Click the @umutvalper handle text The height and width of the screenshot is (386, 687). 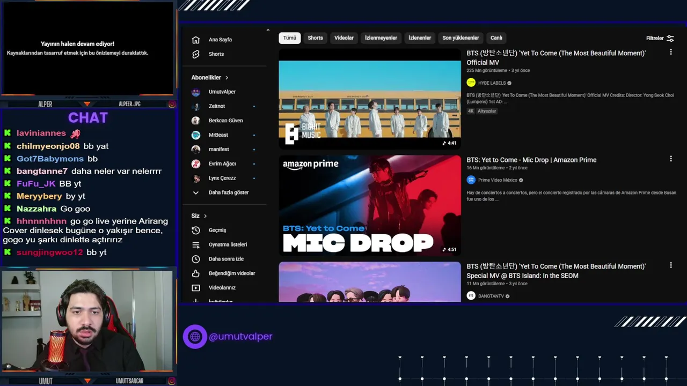[x=240, y=337]
